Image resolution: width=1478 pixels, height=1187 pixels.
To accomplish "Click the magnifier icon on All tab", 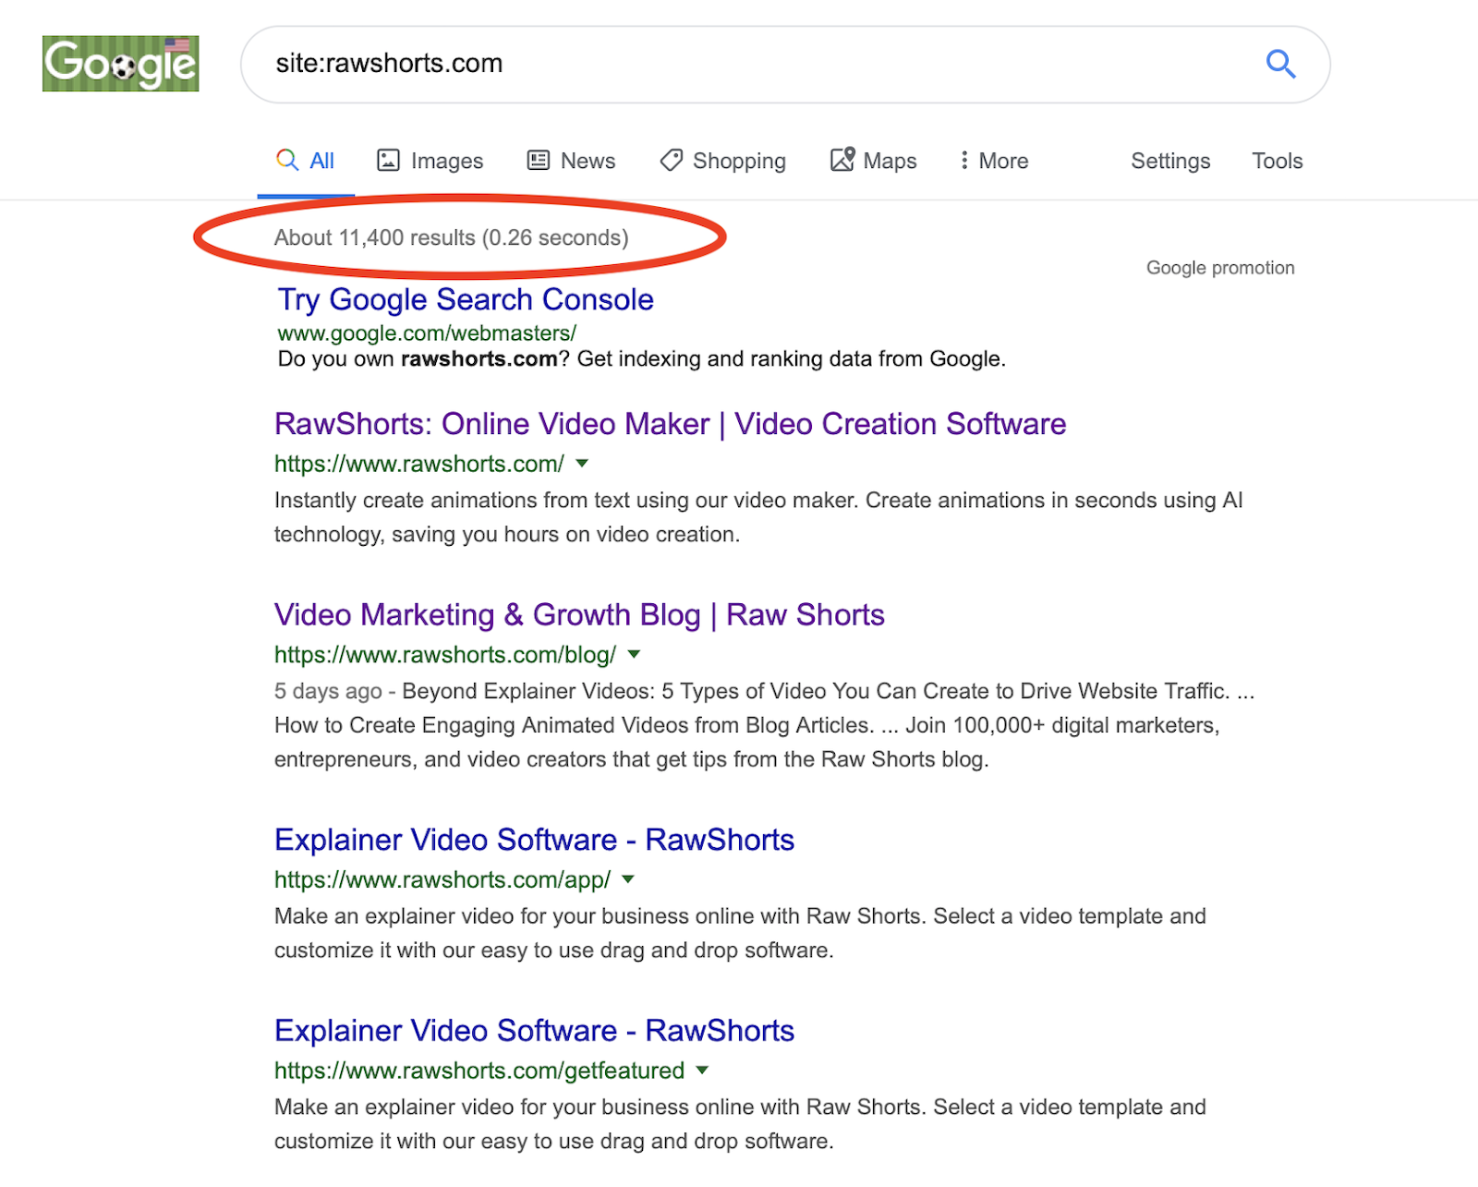I will click(x=287, y=160).
